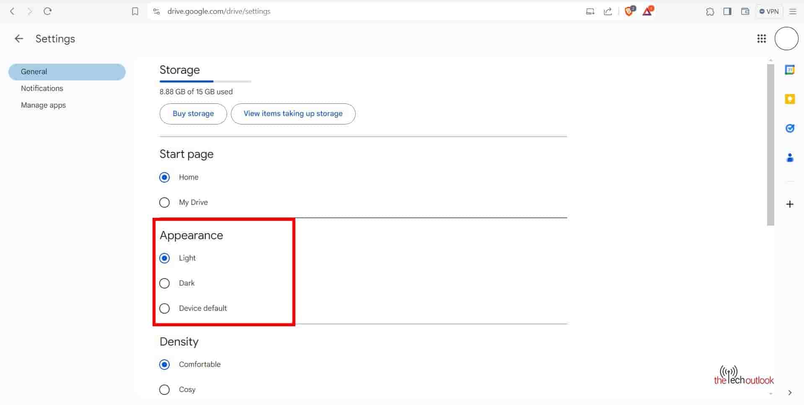
Task: Reload the page
Action: [47, 11]
